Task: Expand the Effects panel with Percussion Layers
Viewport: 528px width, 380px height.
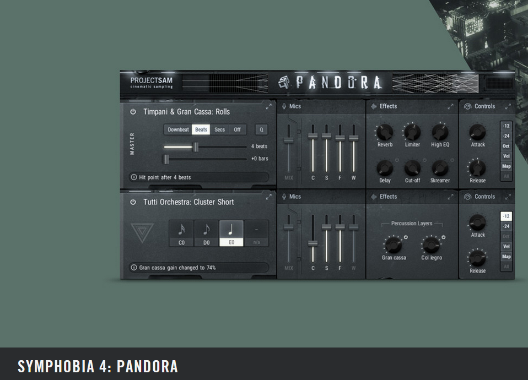Action: click(450, 197)
